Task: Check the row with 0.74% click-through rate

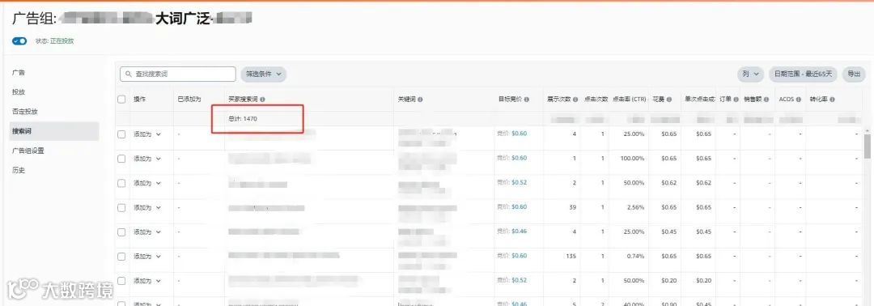Action: point(121,257)
